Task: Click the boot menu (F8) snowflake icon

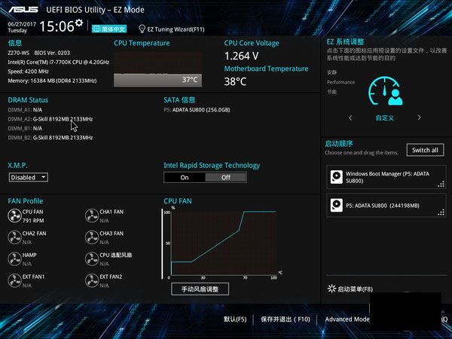Action: coord(331,289)
